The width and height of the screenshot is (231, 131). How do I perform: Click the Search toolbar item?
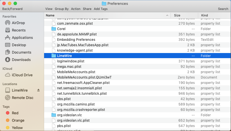[x=223, y=9]
